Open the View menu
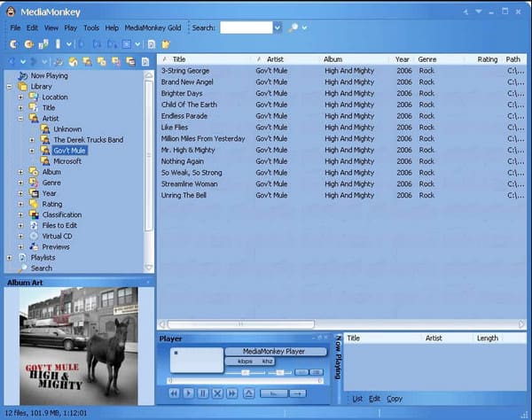The width and height of the screenshot is (532, 420). (51, 27)
